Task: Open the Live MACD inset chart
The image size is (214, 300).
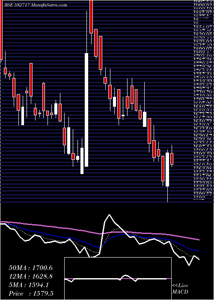Action: click(x=118, y=279)
